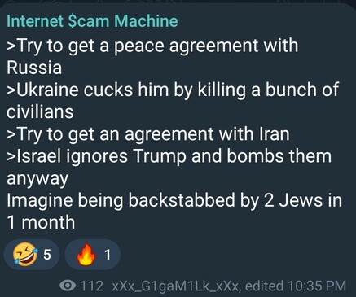Click the text 1 month
Viewport: 356px width, 297px height.
pyautogui.click(x=41, y=222)
